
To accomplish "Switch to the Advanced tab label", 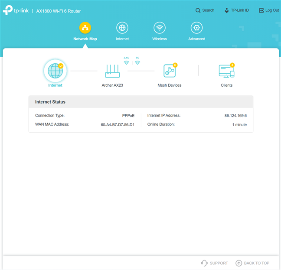I will [x=196, y=39].
